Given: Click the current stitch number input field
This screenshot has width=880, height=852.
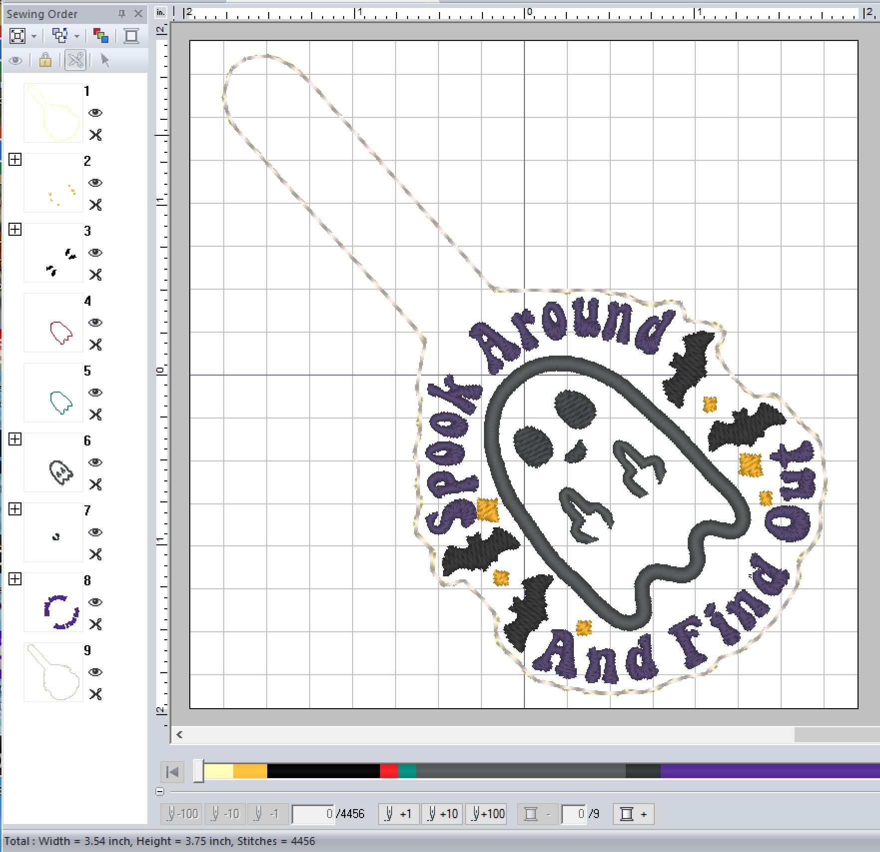Looking at the screenshot, I should [x=313, y=814].
